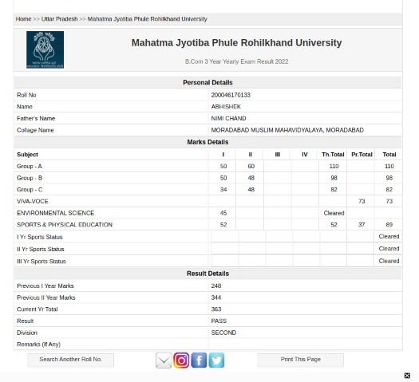Image resolution: width=419 pixels, height=382 pixels.
Task: Click Group - C paper I mark 34
Action: point(223,190)
